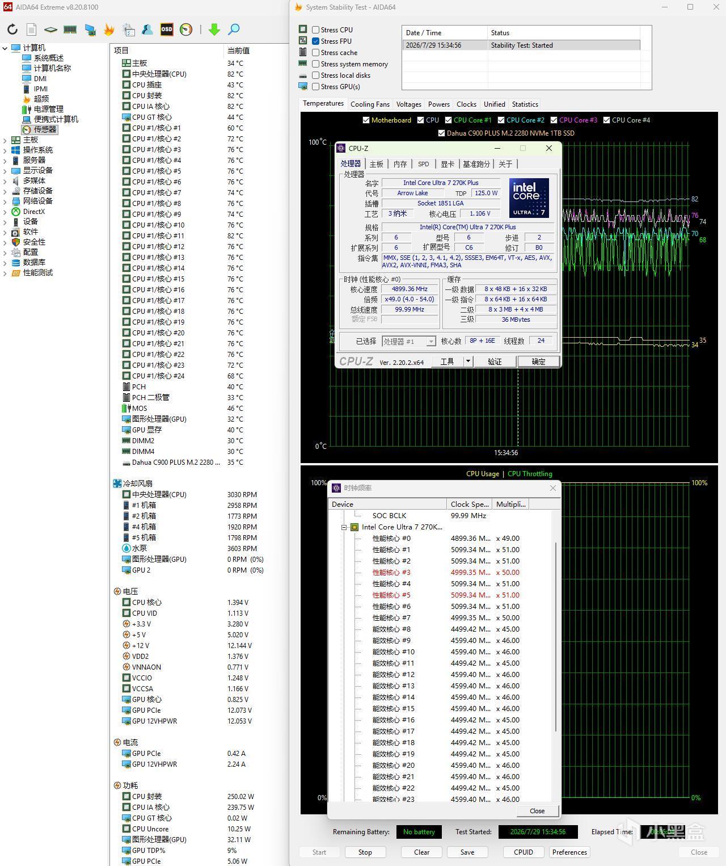
Task: Open the Report document icon in toolbar
Action: pyautogui.click(x=32, y=30)
